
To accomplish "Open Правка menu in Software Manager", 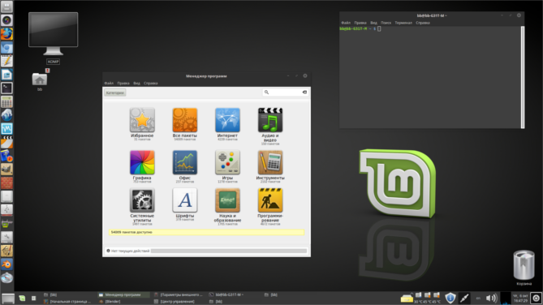I will tap(123, 83).
